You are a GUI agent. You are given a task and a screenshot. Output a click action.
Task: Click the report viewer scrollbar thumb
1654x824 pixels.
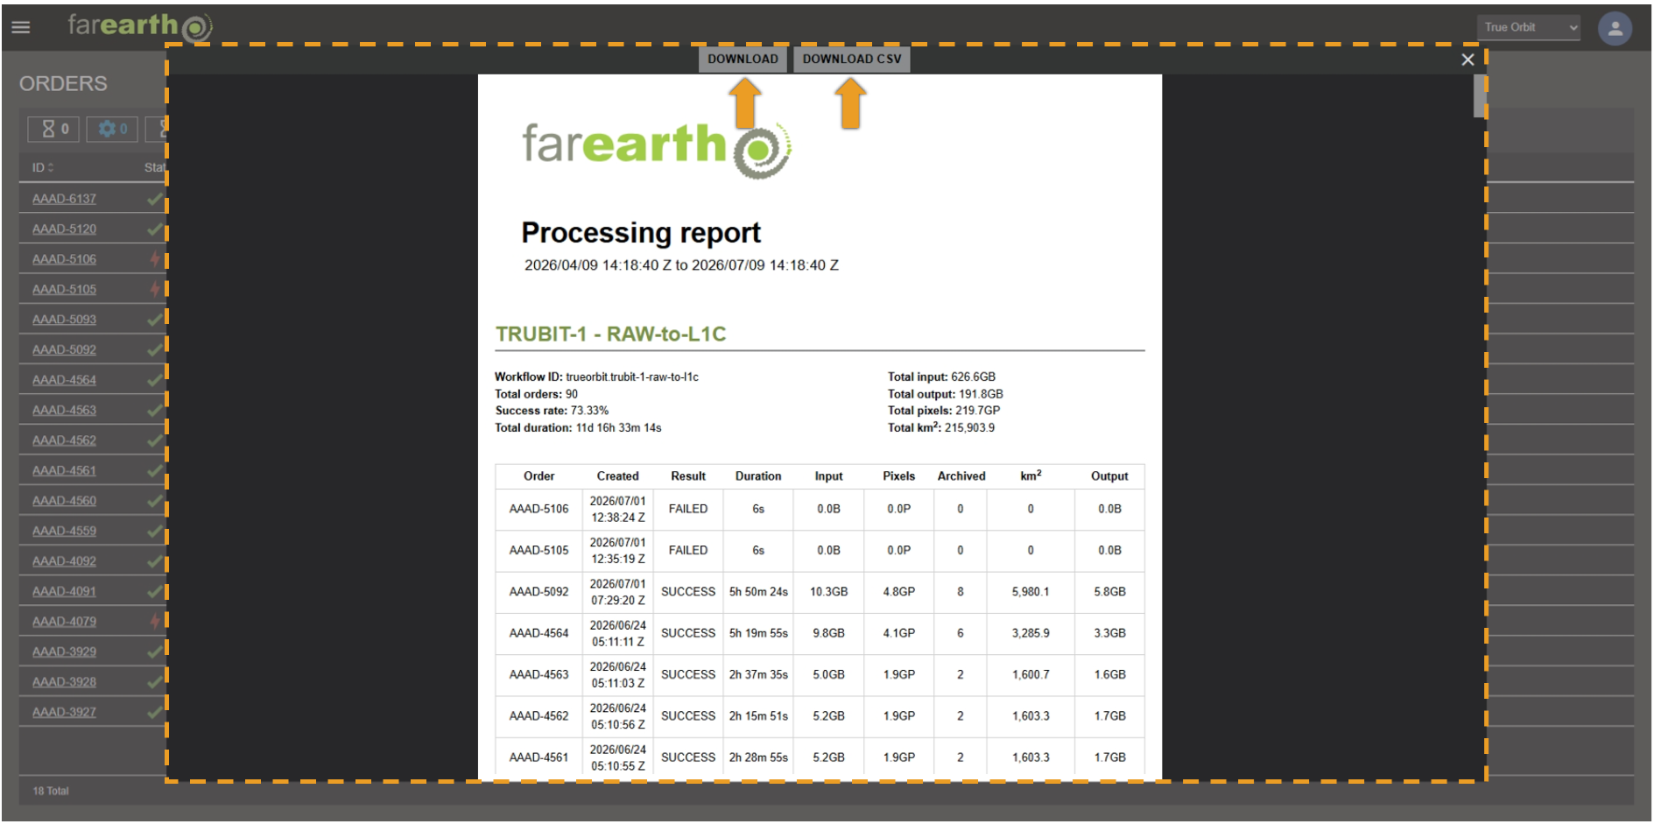(1480, 95)
